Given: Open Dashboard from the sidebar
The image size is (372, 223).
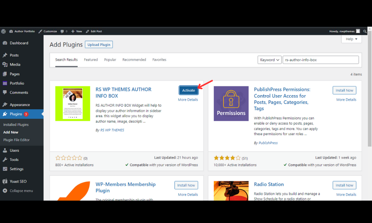Looking at the screenshot, I should point(19,43).
